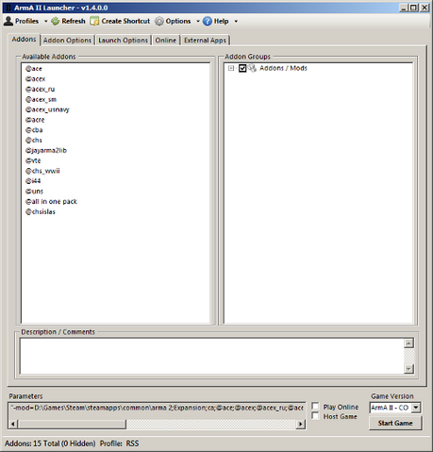
Task: Select the @chs addon
Action: (x=34, y=141)
